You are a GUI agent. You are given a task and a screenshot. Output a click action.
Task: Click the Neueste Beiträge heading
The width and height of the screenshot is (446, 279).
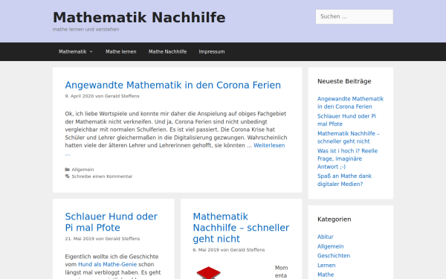coord(344,81)
